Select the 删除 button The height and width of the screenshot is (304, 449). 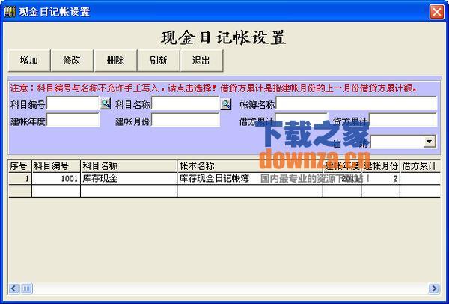click(115, 61)
